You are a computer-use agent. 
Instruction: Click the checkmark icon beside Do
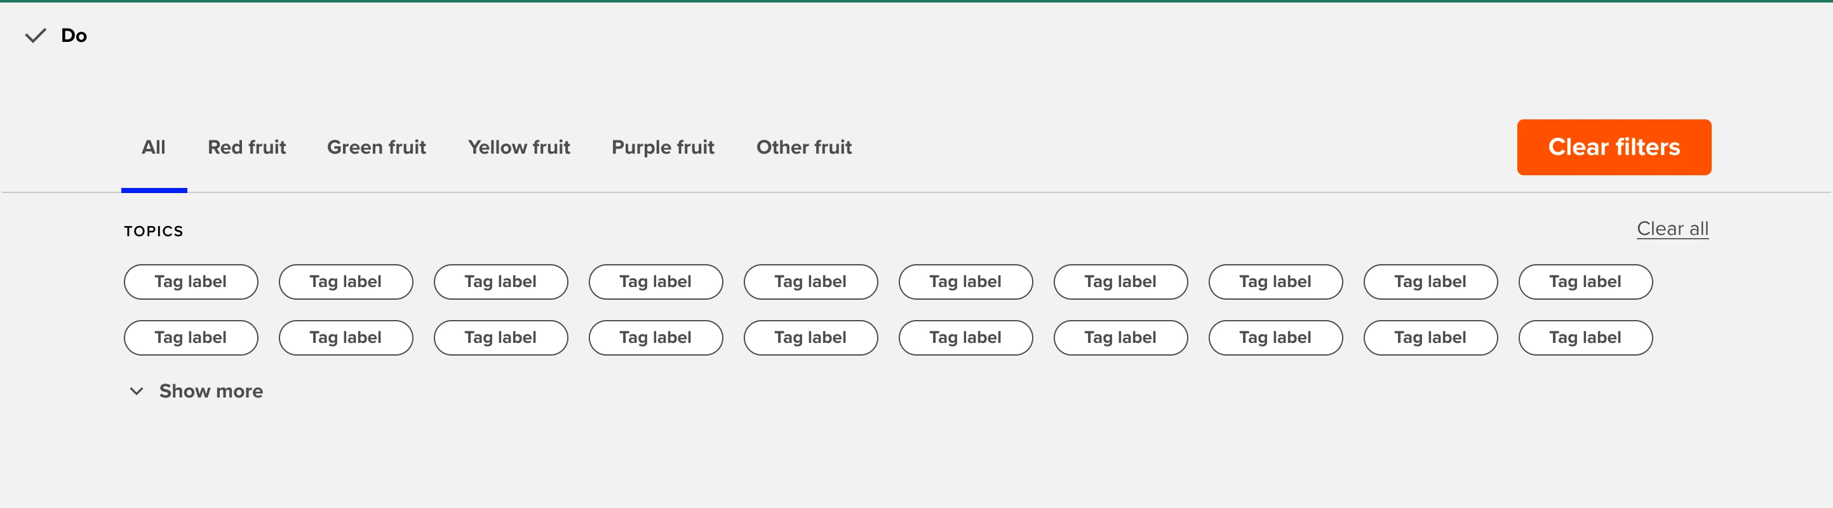tap(36, 36)
